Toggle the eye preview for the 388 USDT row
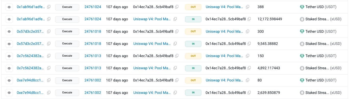This screenshot has height=99, width=349. [x=9, y=7]
